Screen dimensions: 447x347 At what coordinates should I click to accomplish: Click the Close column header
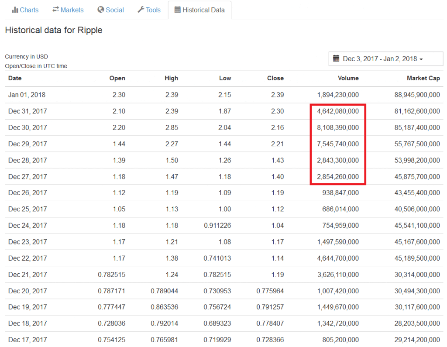click(275, 78)
